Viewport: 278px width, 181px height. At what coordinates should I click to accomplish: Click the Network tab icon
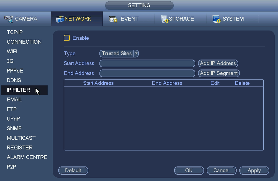[60, 19]
